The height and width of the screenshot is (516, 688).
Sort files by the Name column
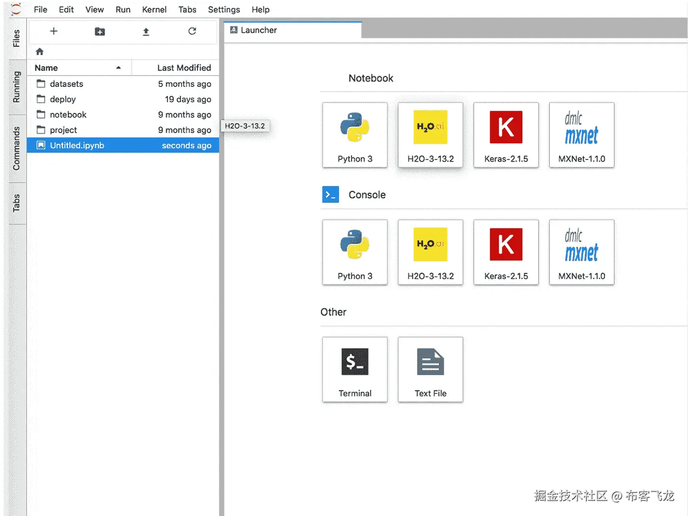tap(79, 68)
